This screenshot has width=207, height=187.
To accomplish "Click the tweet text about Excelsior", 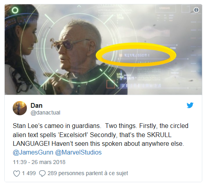I will click(x=100, y=135).
